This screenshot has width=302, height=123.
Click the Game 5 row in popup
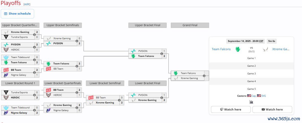(251, 89)
